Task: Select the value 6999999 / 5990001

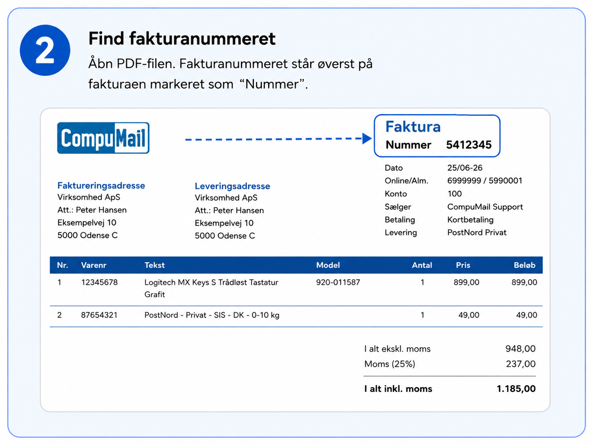Action: 485,181
